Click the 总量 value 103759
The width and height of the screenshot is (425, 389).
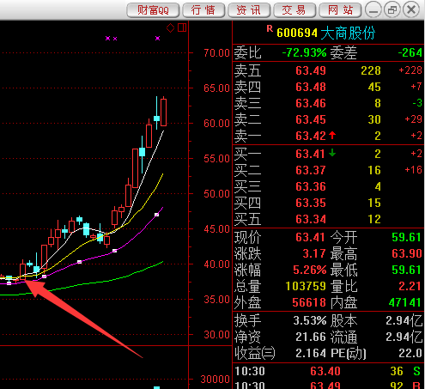pos(306,286)
